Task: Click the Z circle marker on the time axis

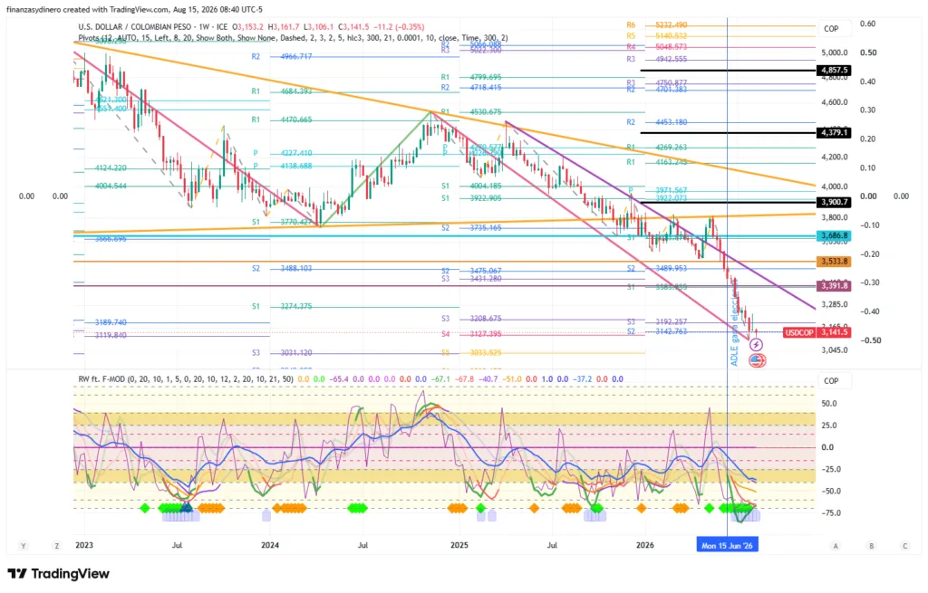Action: [57, 546]
